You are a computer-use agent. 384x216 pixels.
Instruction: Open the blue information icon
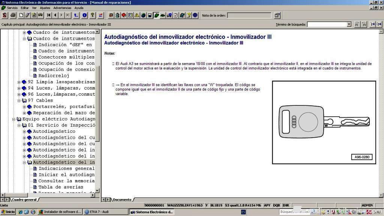[84, 15]
